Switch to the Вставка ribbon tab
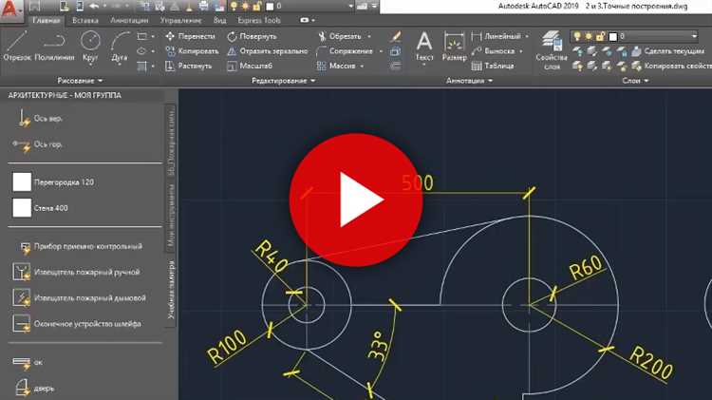This screenshot has height=400, width=712. tap(84, 18)
